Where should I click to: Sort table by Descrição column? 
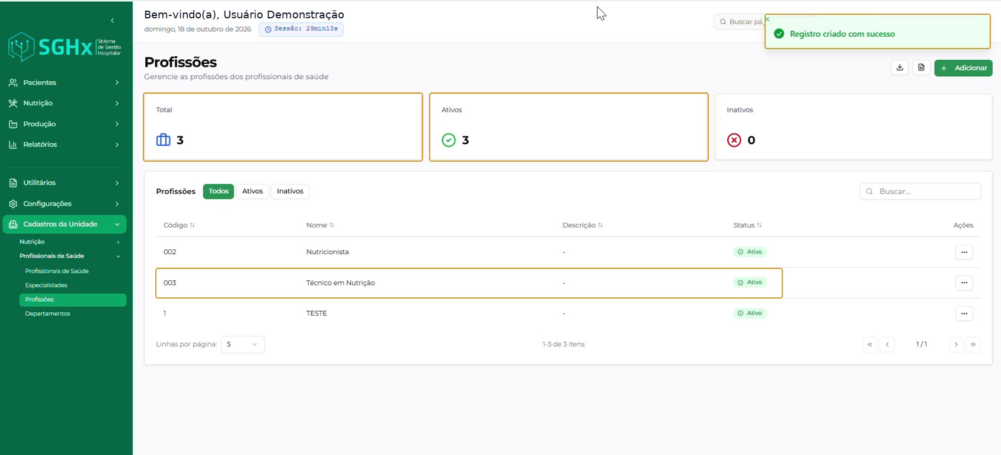tap(583, 225)
